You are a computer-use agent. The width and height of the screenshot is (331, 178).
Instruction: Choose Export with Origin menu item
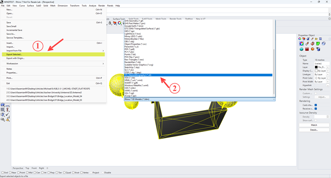(15, 58)
